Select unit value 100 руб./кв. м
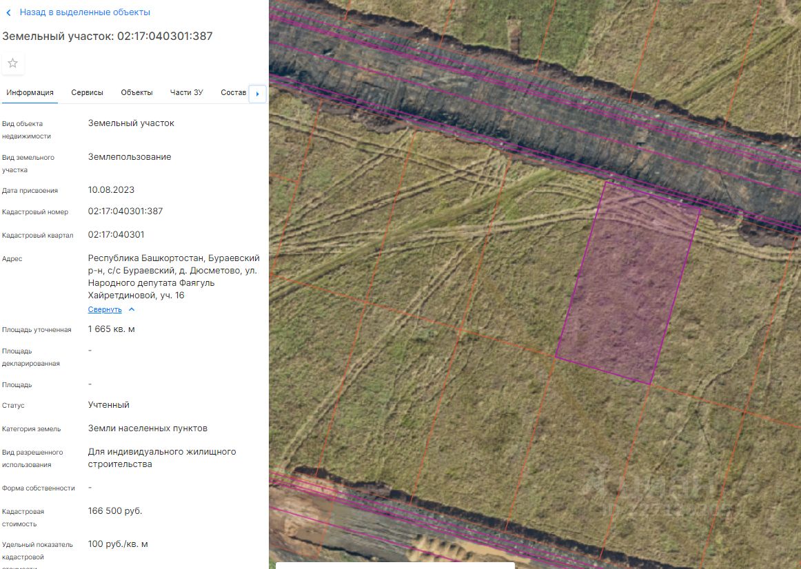Image resolution: width=801 pixels, height=569 pixels. (x=118, y=544)
